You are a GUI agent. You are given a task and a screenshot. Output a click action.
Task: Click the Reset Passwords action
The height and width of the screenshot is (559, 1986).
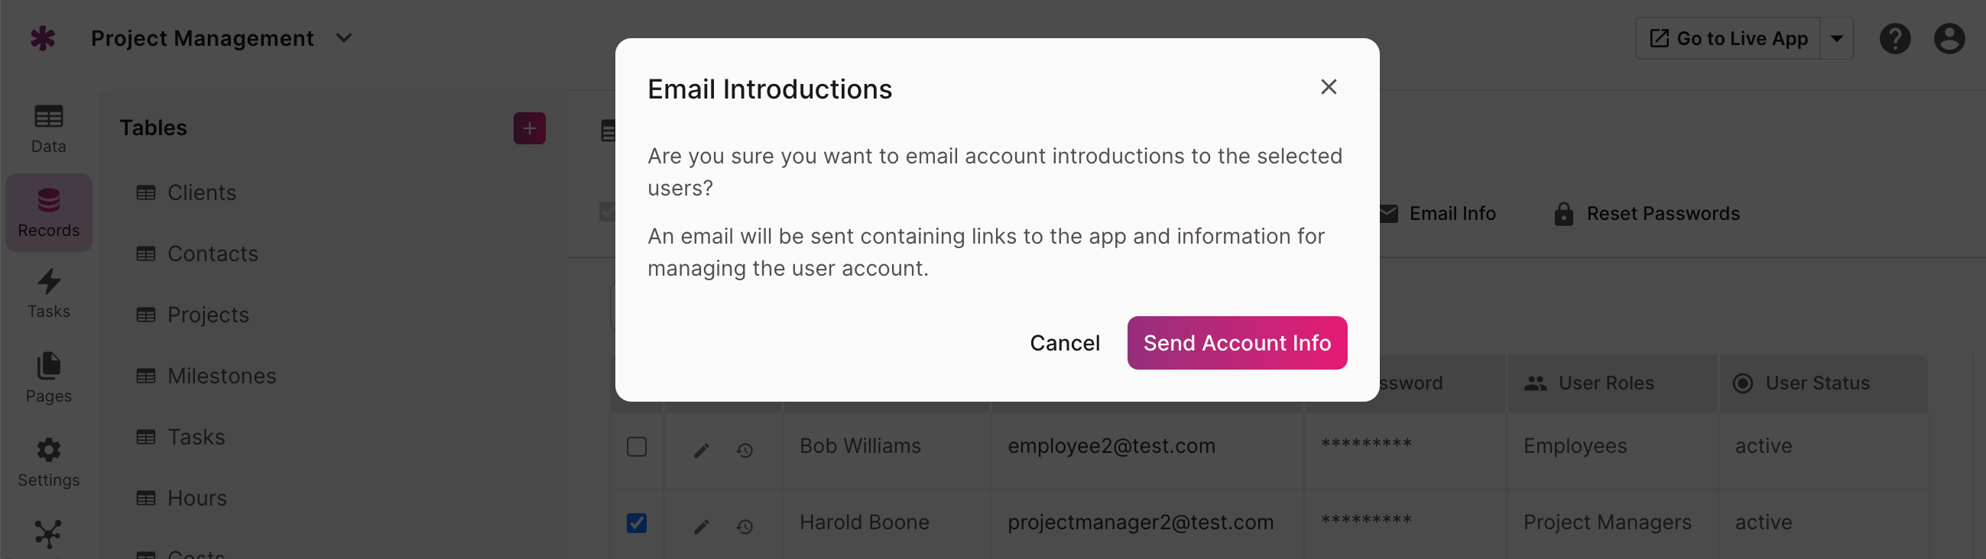1646,213
